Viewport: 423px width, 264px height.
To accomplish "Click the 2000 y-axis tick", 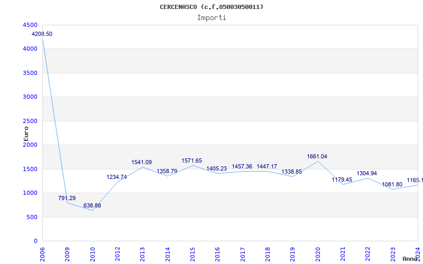I will 30,145.
